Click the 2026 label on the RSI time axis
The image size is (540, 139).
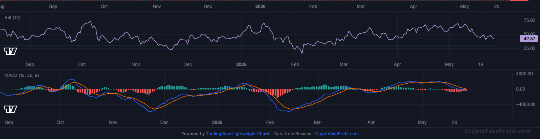coord(241,65)
